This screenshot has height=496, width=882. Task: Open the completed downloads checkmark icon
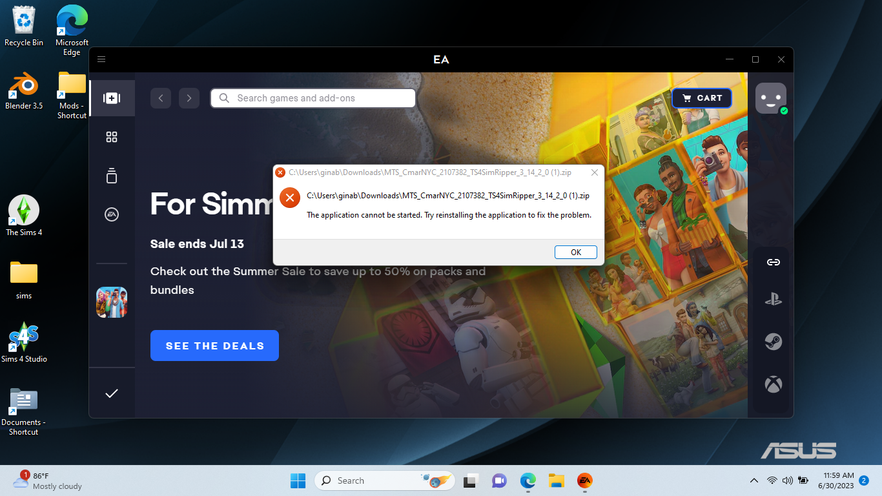pyautogui.click(x=111, y=393)
